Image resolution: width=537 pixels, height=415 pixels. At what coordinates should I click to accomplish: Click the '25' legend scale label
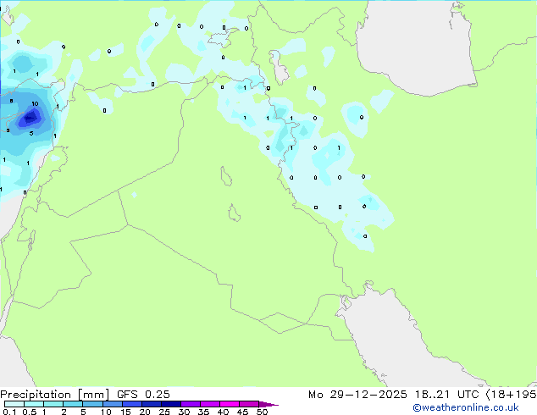point(164,412)
